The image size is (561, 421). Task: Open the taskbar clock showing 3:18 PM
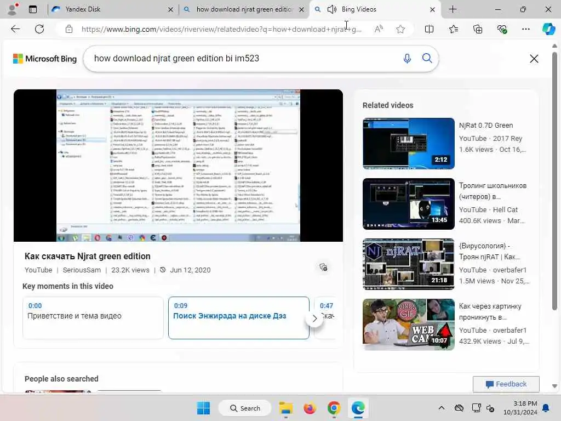pyautogui.click(x=520, y=408)
